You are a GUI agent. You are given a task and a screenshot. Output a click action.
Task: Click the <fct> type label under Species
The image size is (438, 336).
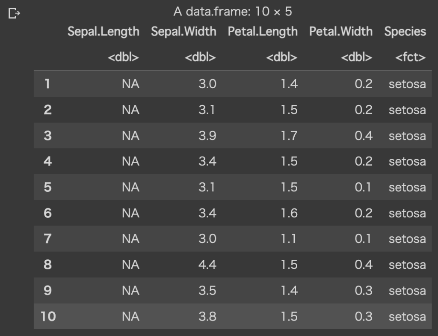(411, 57)
